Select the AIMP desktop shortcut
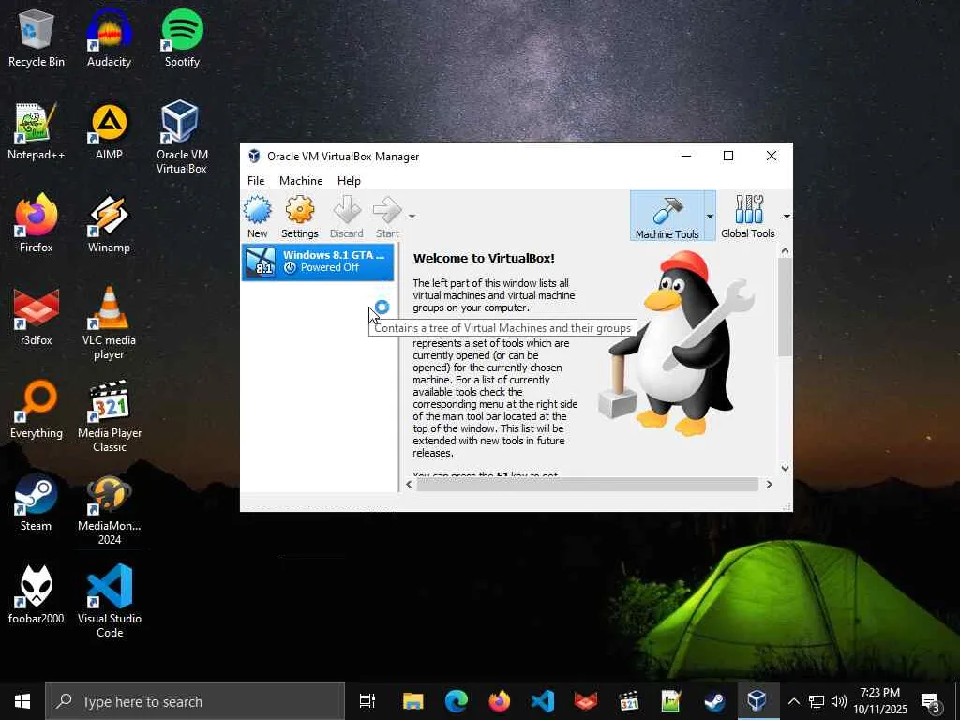 [109, 130]
